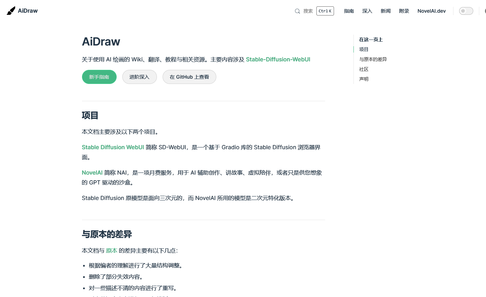Jump to 与原本的差异 in page outline

[373, 59]
